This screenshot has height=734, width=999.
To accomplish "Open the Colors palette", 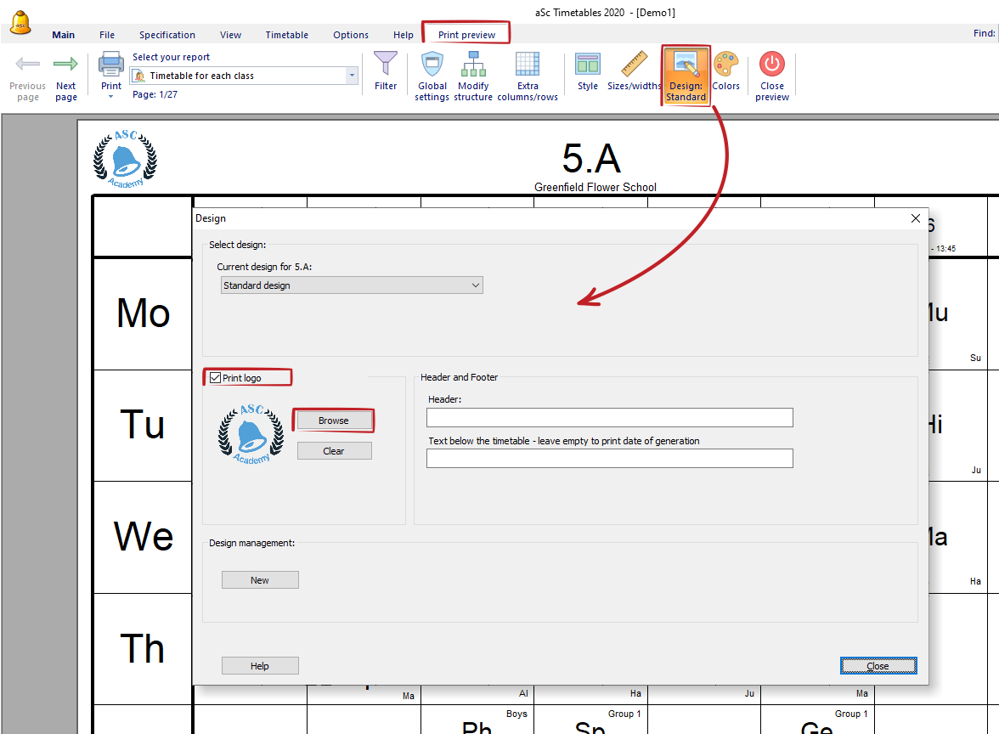I will pos(725,71).
